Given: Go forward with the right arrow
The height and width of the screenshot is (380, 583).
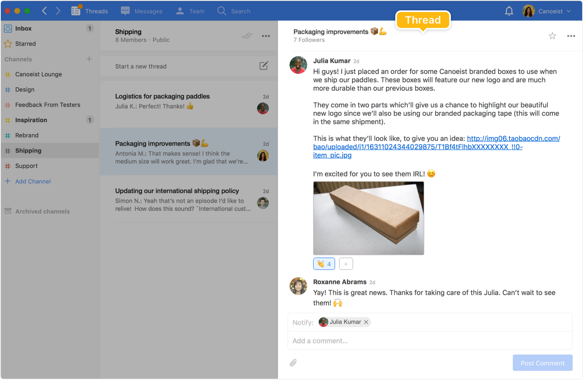Looking at the screenshot, I should click(x=58, y=11).
